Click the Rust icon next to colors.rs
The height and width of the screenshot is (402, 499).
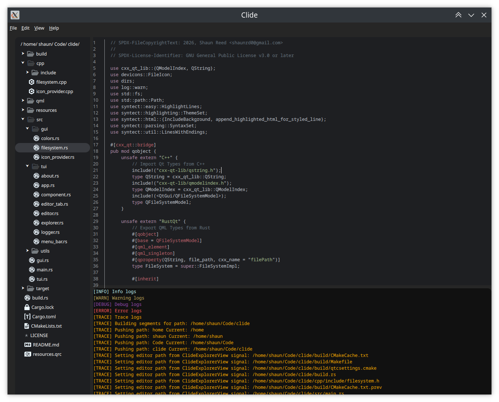click(36, 138)
